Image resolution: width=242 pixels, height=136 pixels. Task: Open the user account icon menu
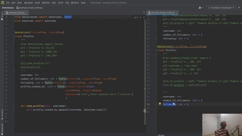tap(201, 8)
